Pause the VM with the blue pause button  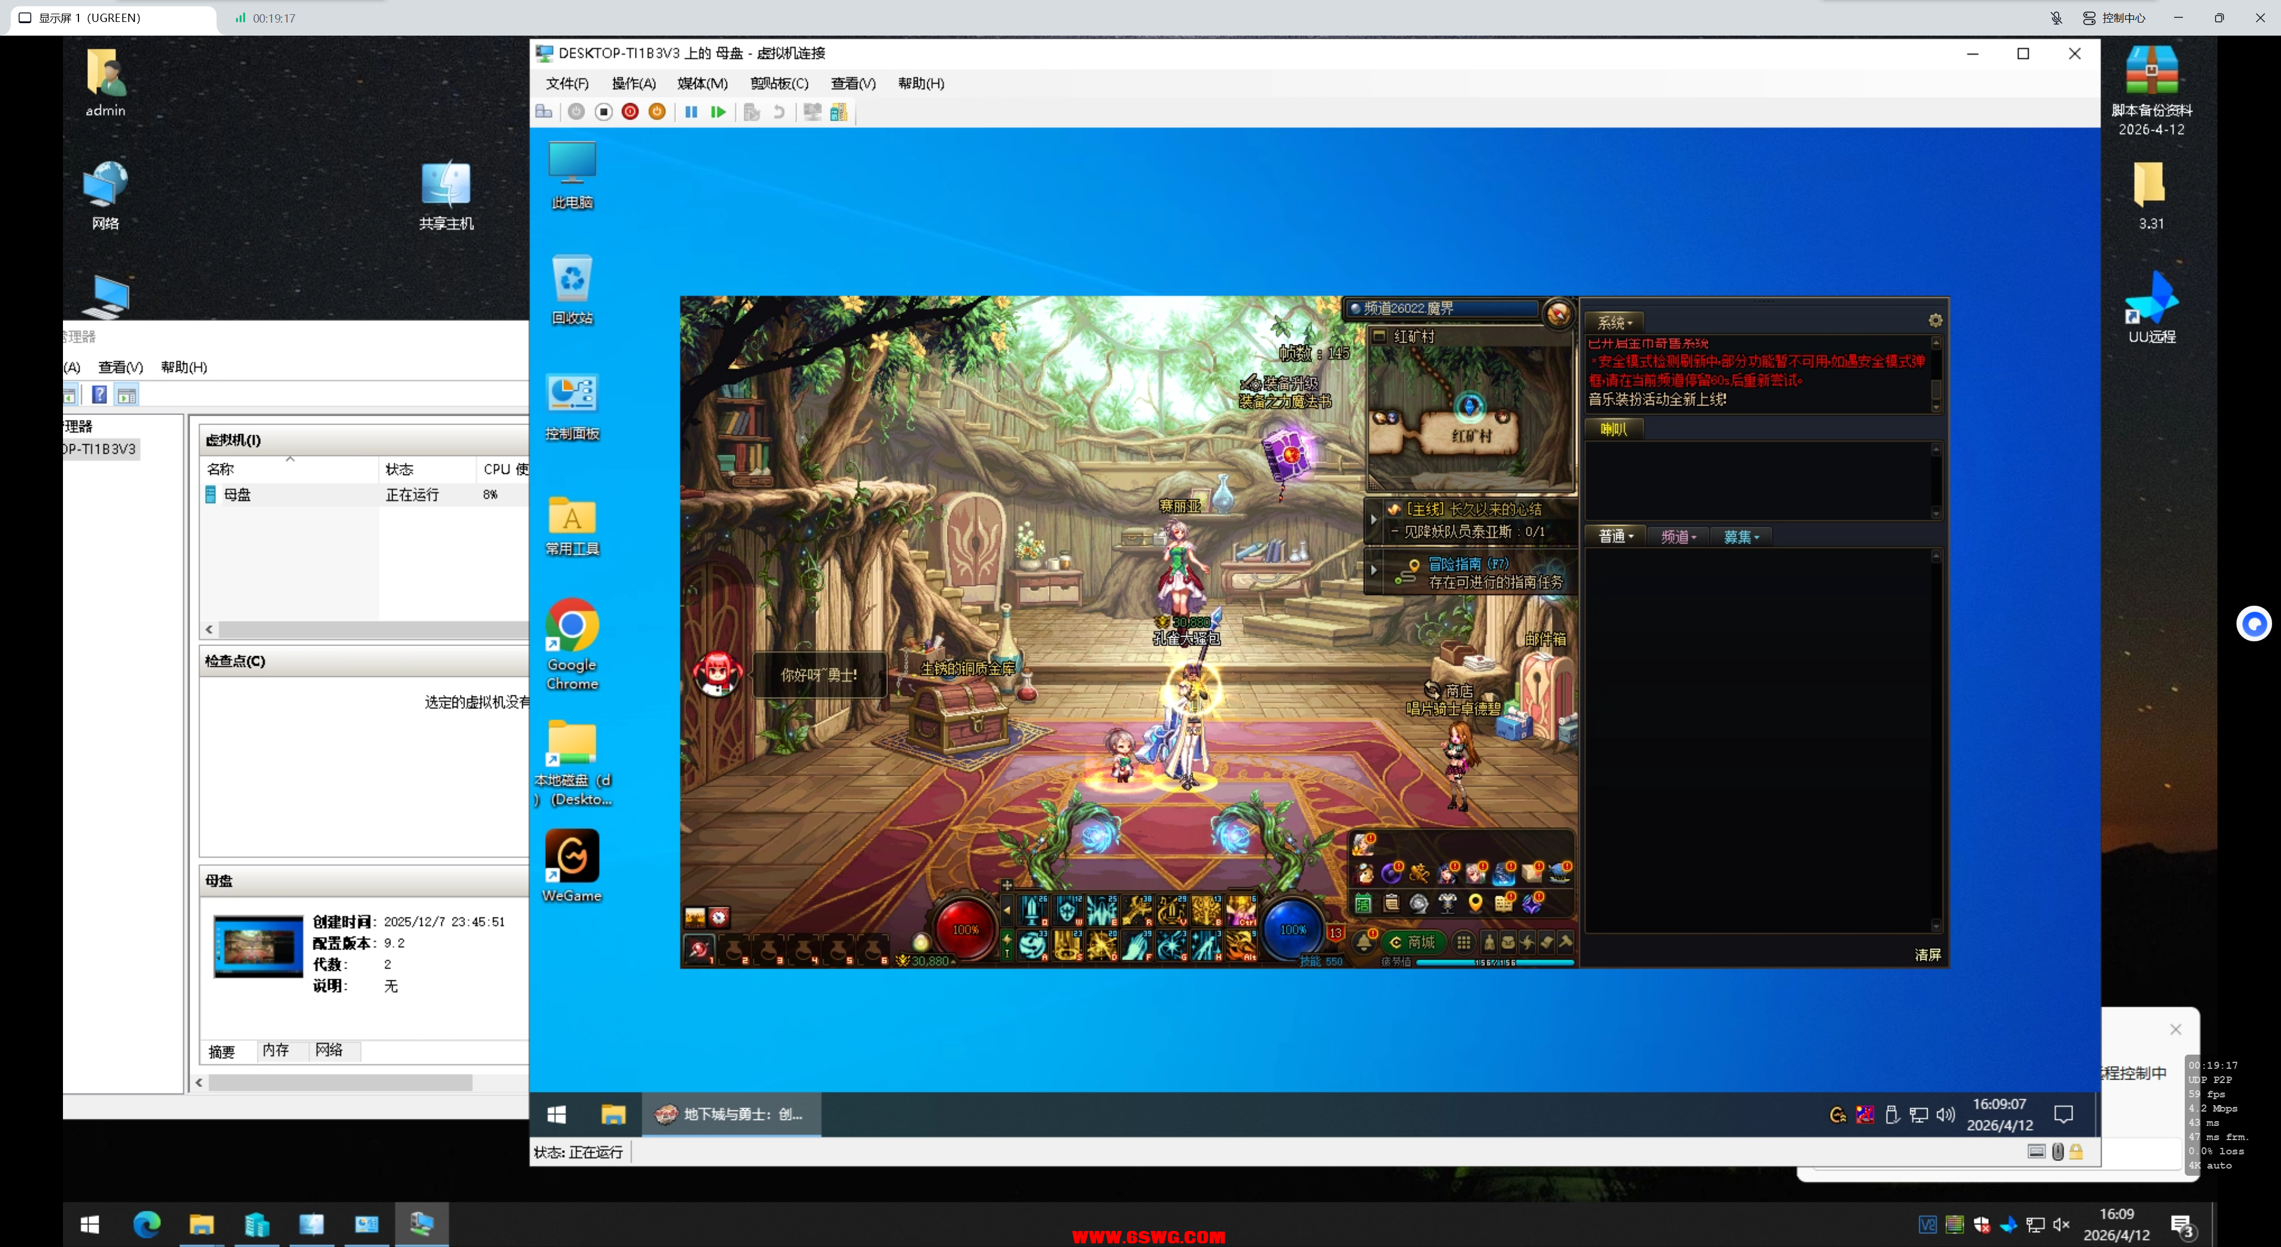pos(691,112)
